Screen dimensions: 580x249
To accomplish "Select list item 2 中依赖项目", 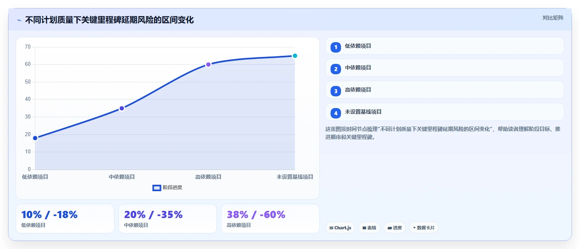I will tap(445, 68).
